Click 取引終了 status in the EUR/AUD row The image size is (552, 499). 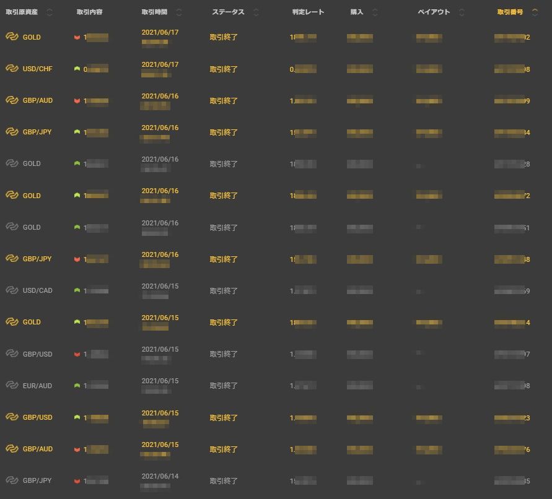[x=224, y=385]
